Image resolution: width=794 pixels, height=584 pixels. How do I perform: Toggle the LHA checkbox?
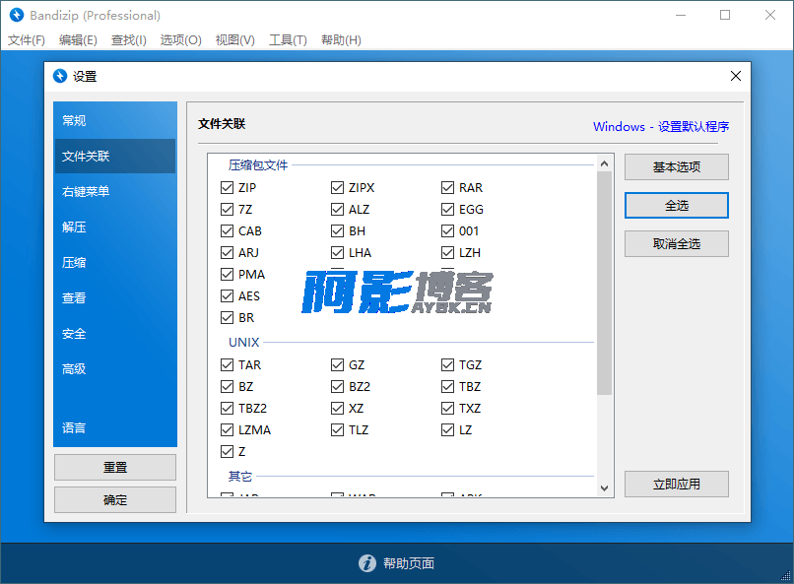point(337,252)
